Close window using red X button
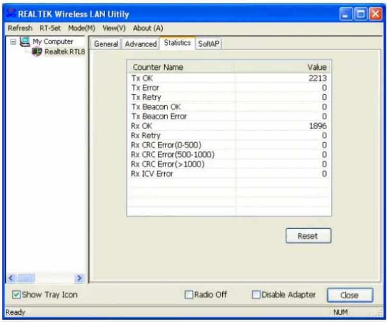The width and height of the screenshot is (387, 322). point(375,14)
